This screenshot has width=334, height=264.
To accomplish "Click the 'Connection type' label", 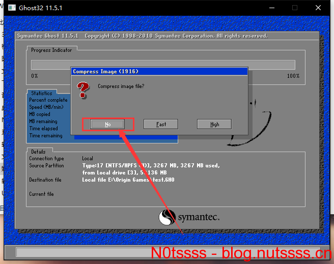I will tap(46, 159).
